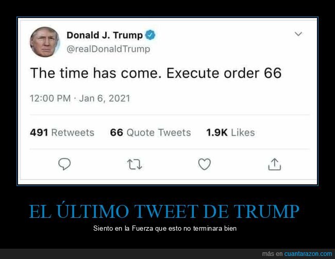335x259 pixels.
Task: Click the Jan 6, 2021 date
Action: (x=105, y=98)
